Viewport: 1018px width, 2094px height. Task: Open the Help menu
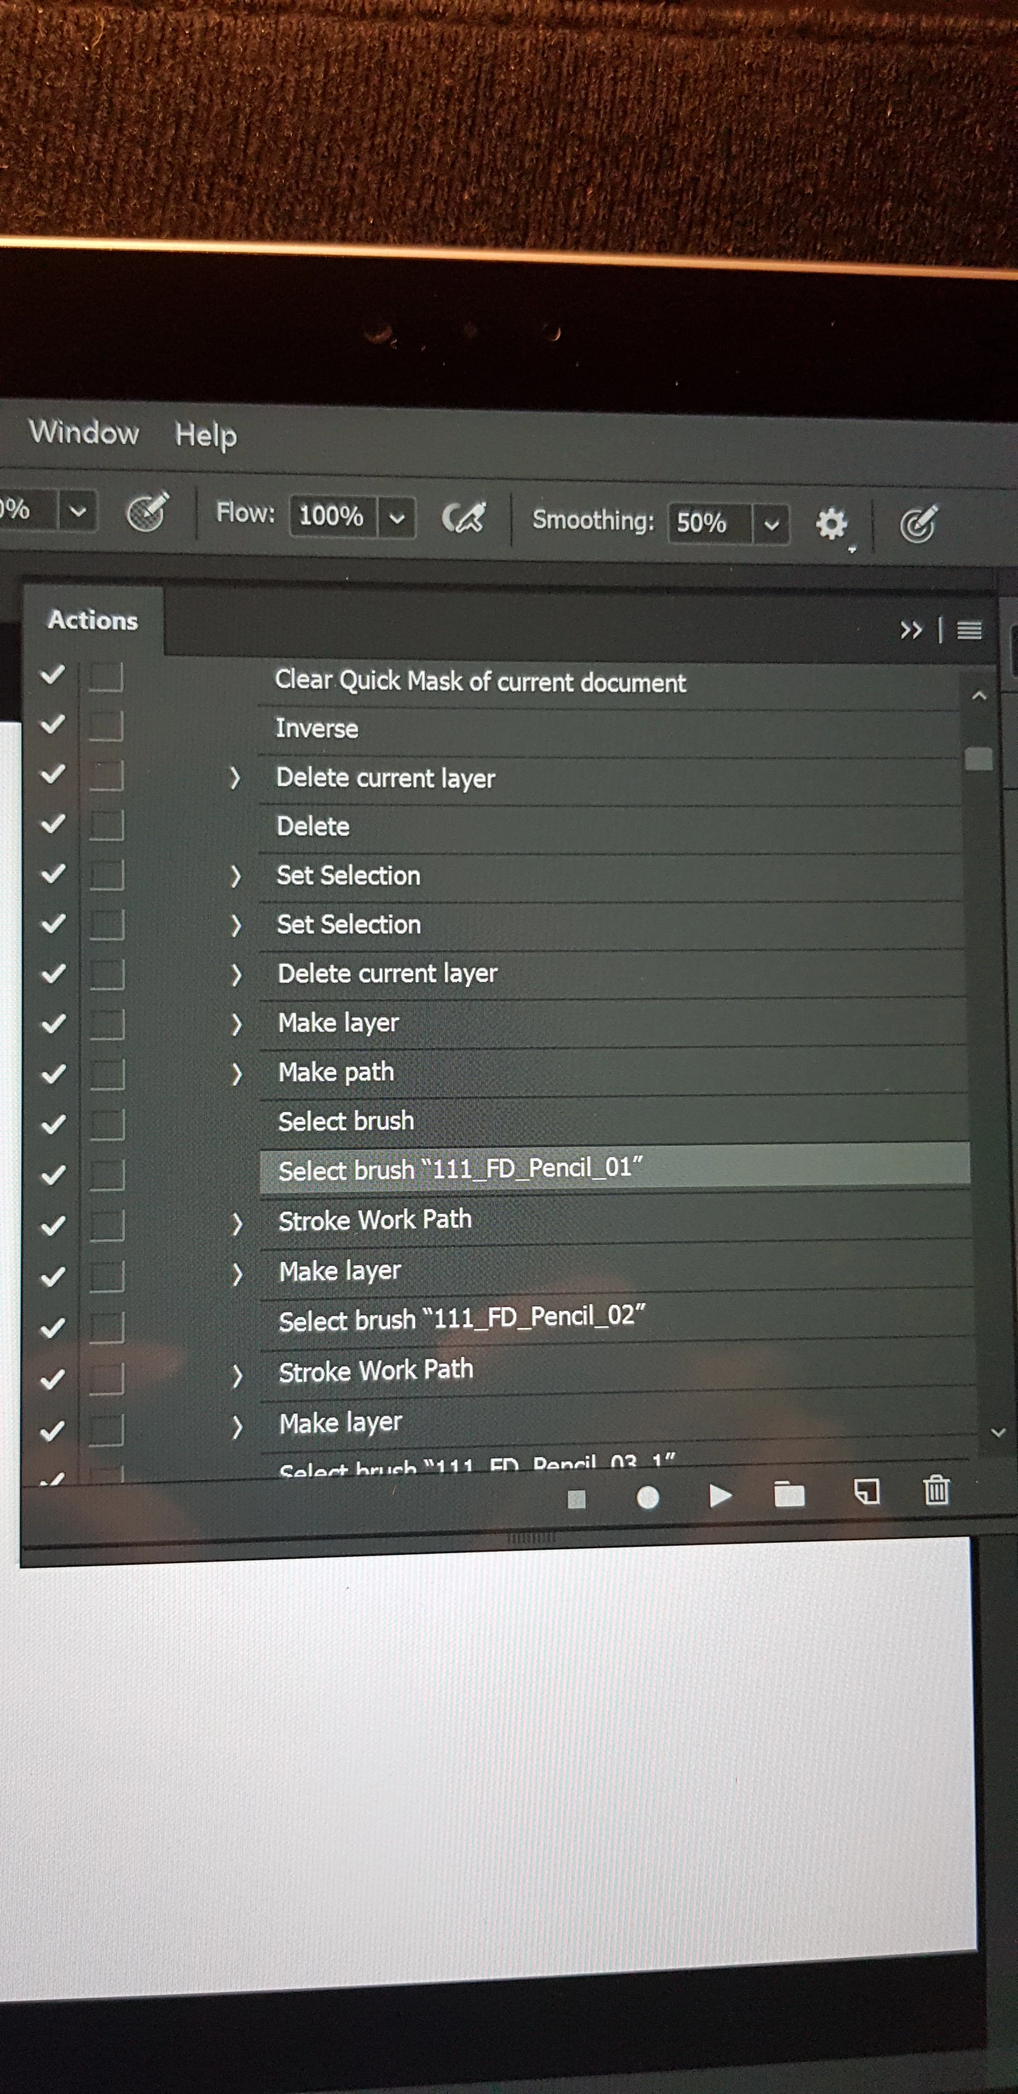pos(206,434)
